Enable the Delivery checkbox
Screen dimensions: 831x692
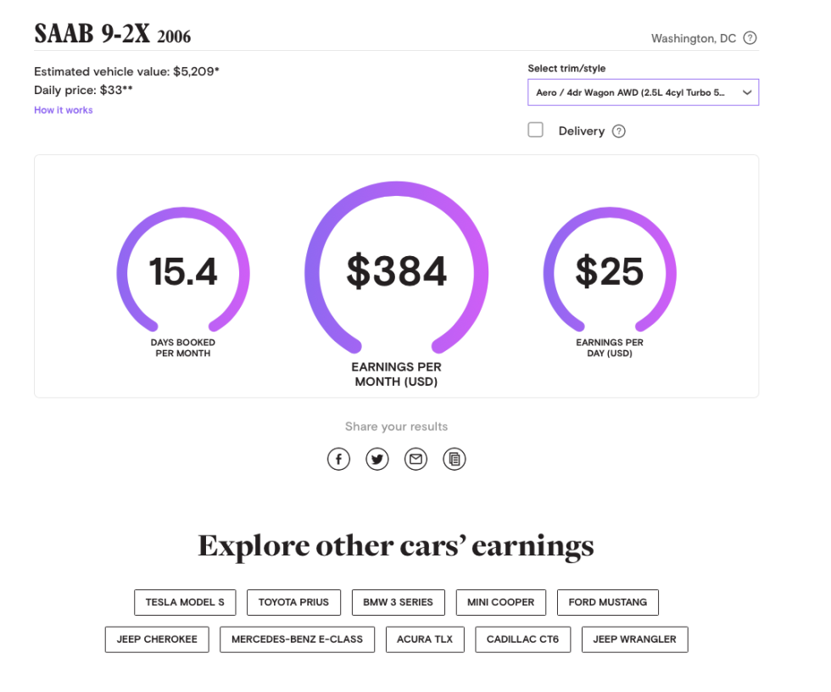535,130
